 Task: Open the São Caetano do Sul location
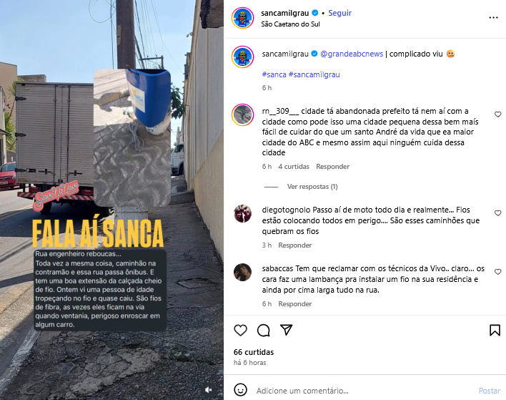290,24
